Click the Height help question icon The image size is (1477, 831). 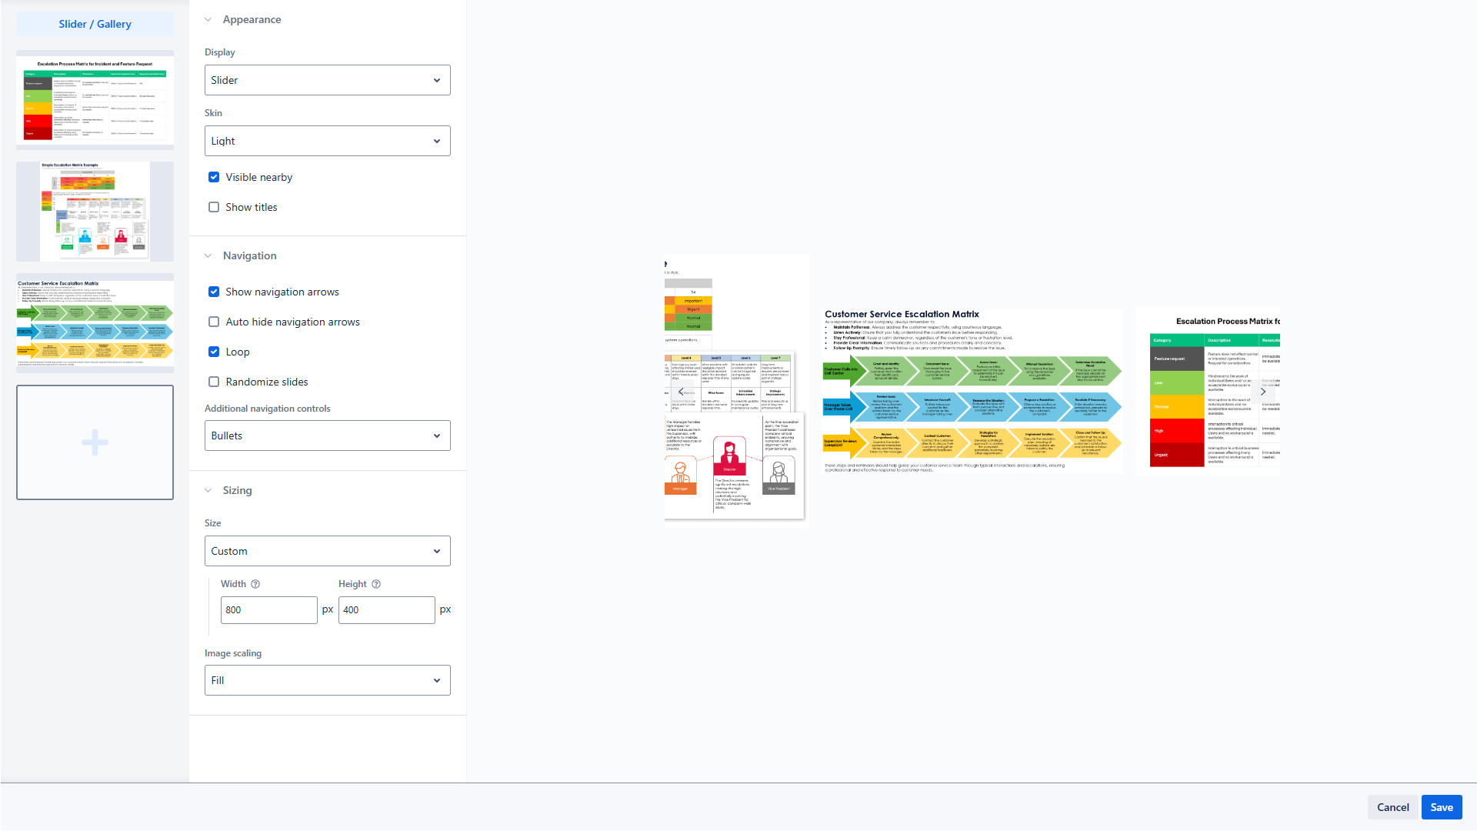(376, 584)
